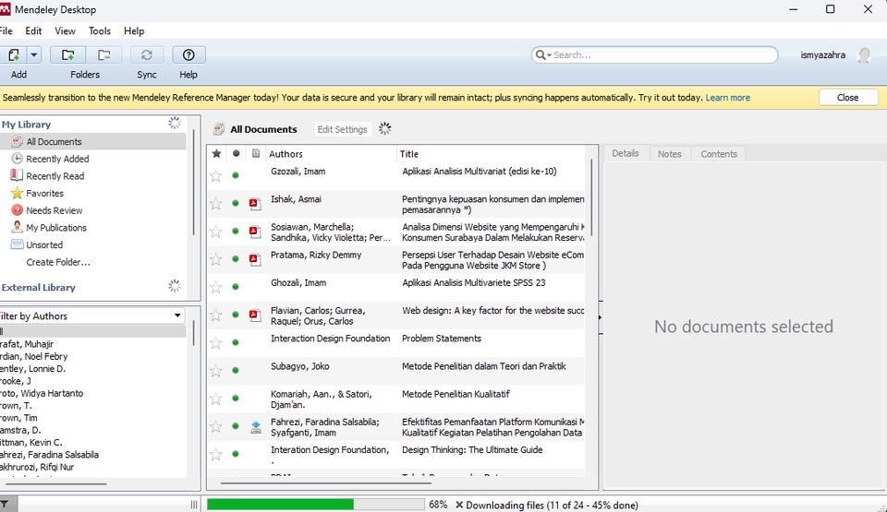Cancel downloading files with the X
The width and height of the screenshot is (887, 512).
click(459, 505)
